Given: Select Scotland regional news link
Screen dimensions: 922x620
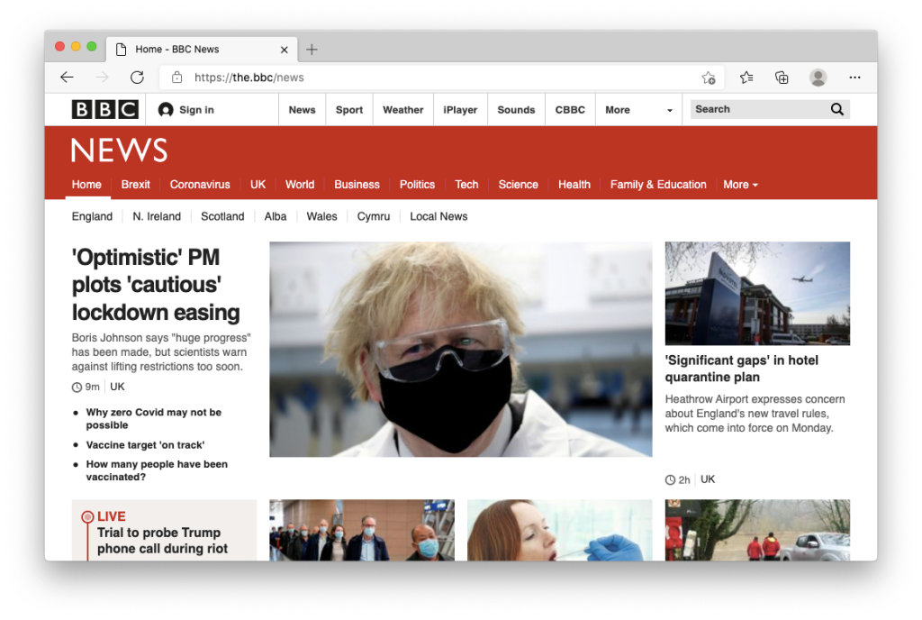Looking at the screenshot, I should click(222, 216).
